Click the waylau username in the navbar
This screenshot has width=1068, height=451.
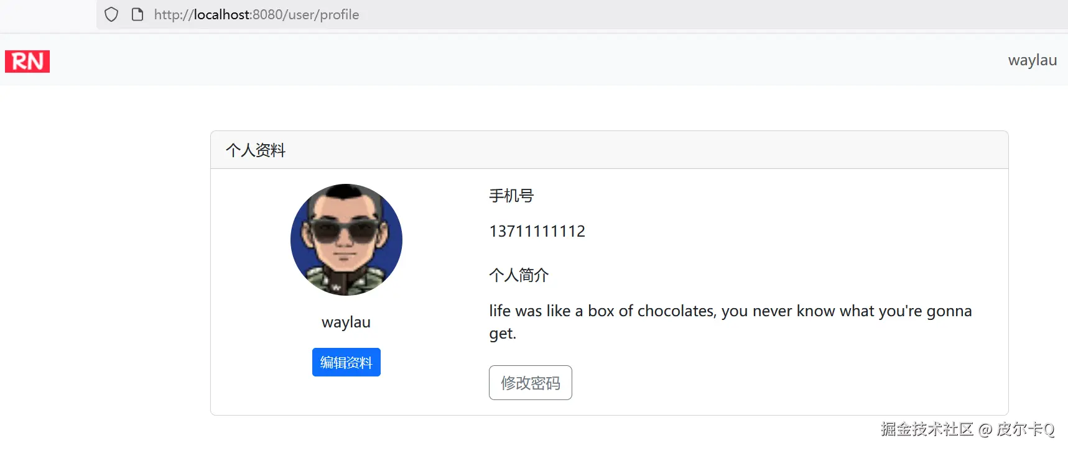(x=1033, y=60)
